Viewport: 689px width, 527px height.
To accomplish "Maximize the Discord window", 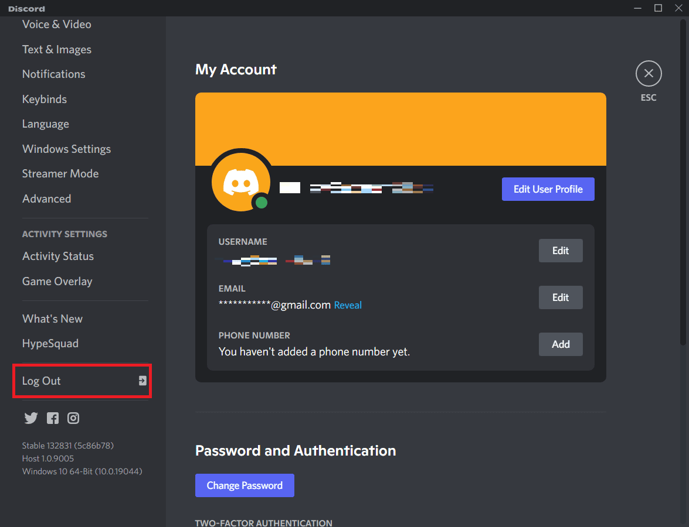I will click(658, 8).
